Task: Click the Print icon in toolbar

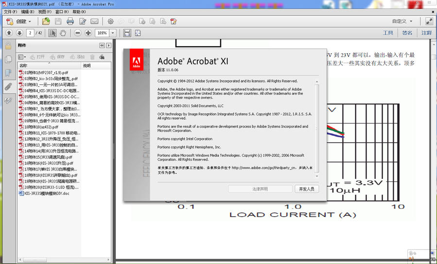Action: 70,21
